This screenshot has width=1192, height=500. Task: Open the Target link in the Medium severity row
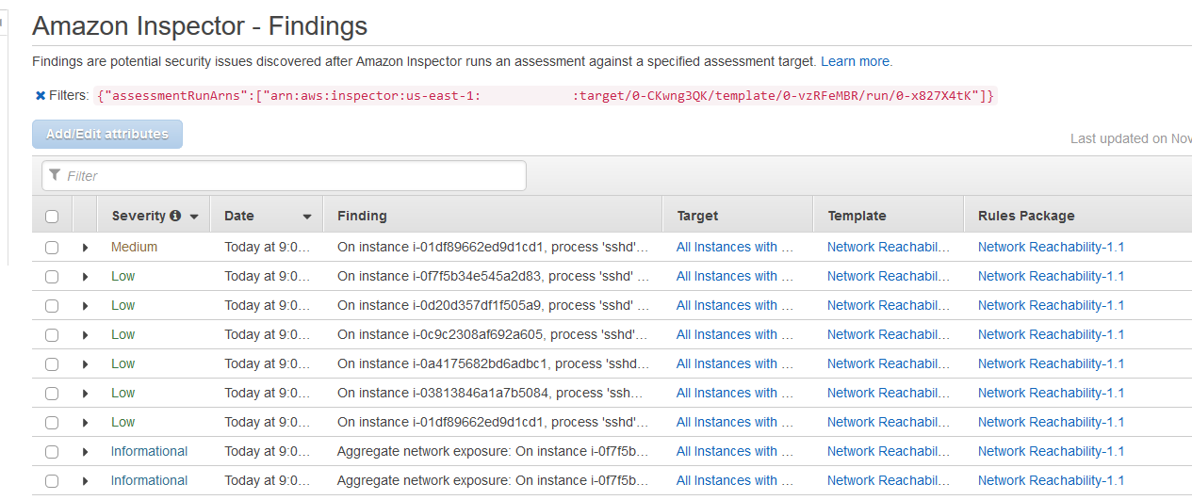[x=734, y=247]
